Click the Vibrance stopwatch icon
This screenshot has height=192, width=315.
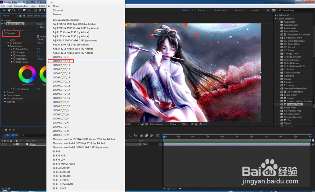pos(14,56)
